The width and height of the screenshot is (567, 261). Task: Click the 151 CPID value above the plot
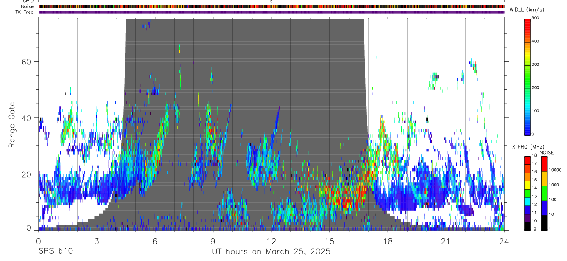pyautogui.click(x=271, y=1)
